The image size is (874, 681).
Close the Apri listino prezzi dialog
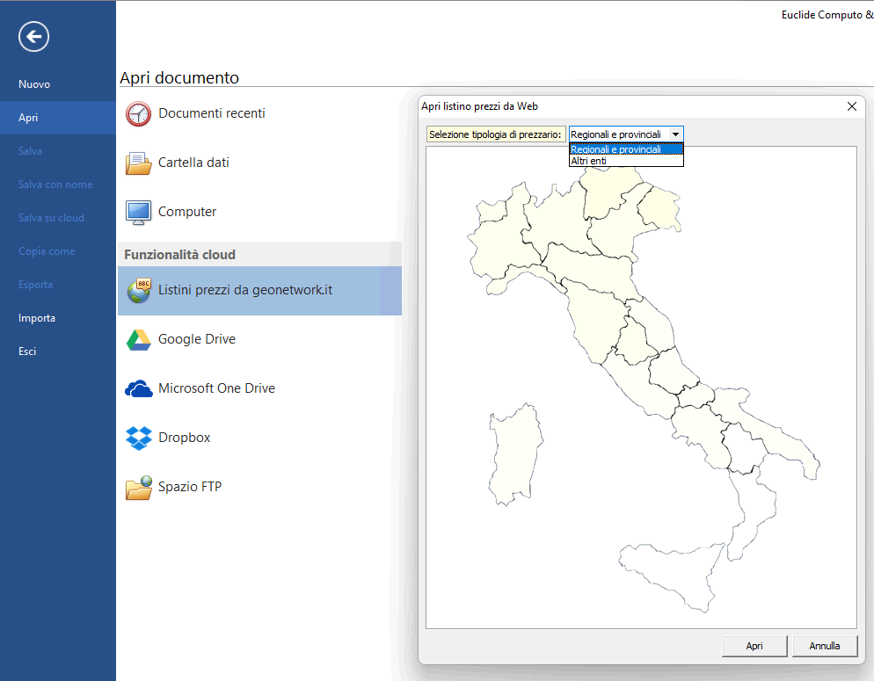point(851,106)
